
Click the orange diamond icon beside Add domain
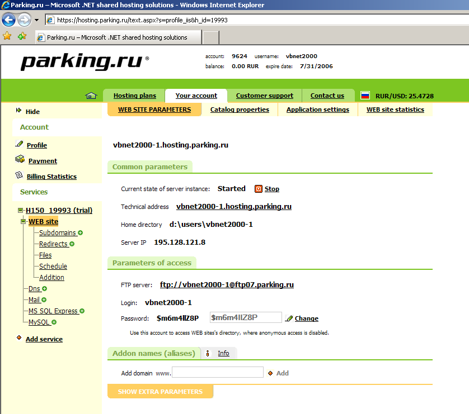(x=270, y=373)
